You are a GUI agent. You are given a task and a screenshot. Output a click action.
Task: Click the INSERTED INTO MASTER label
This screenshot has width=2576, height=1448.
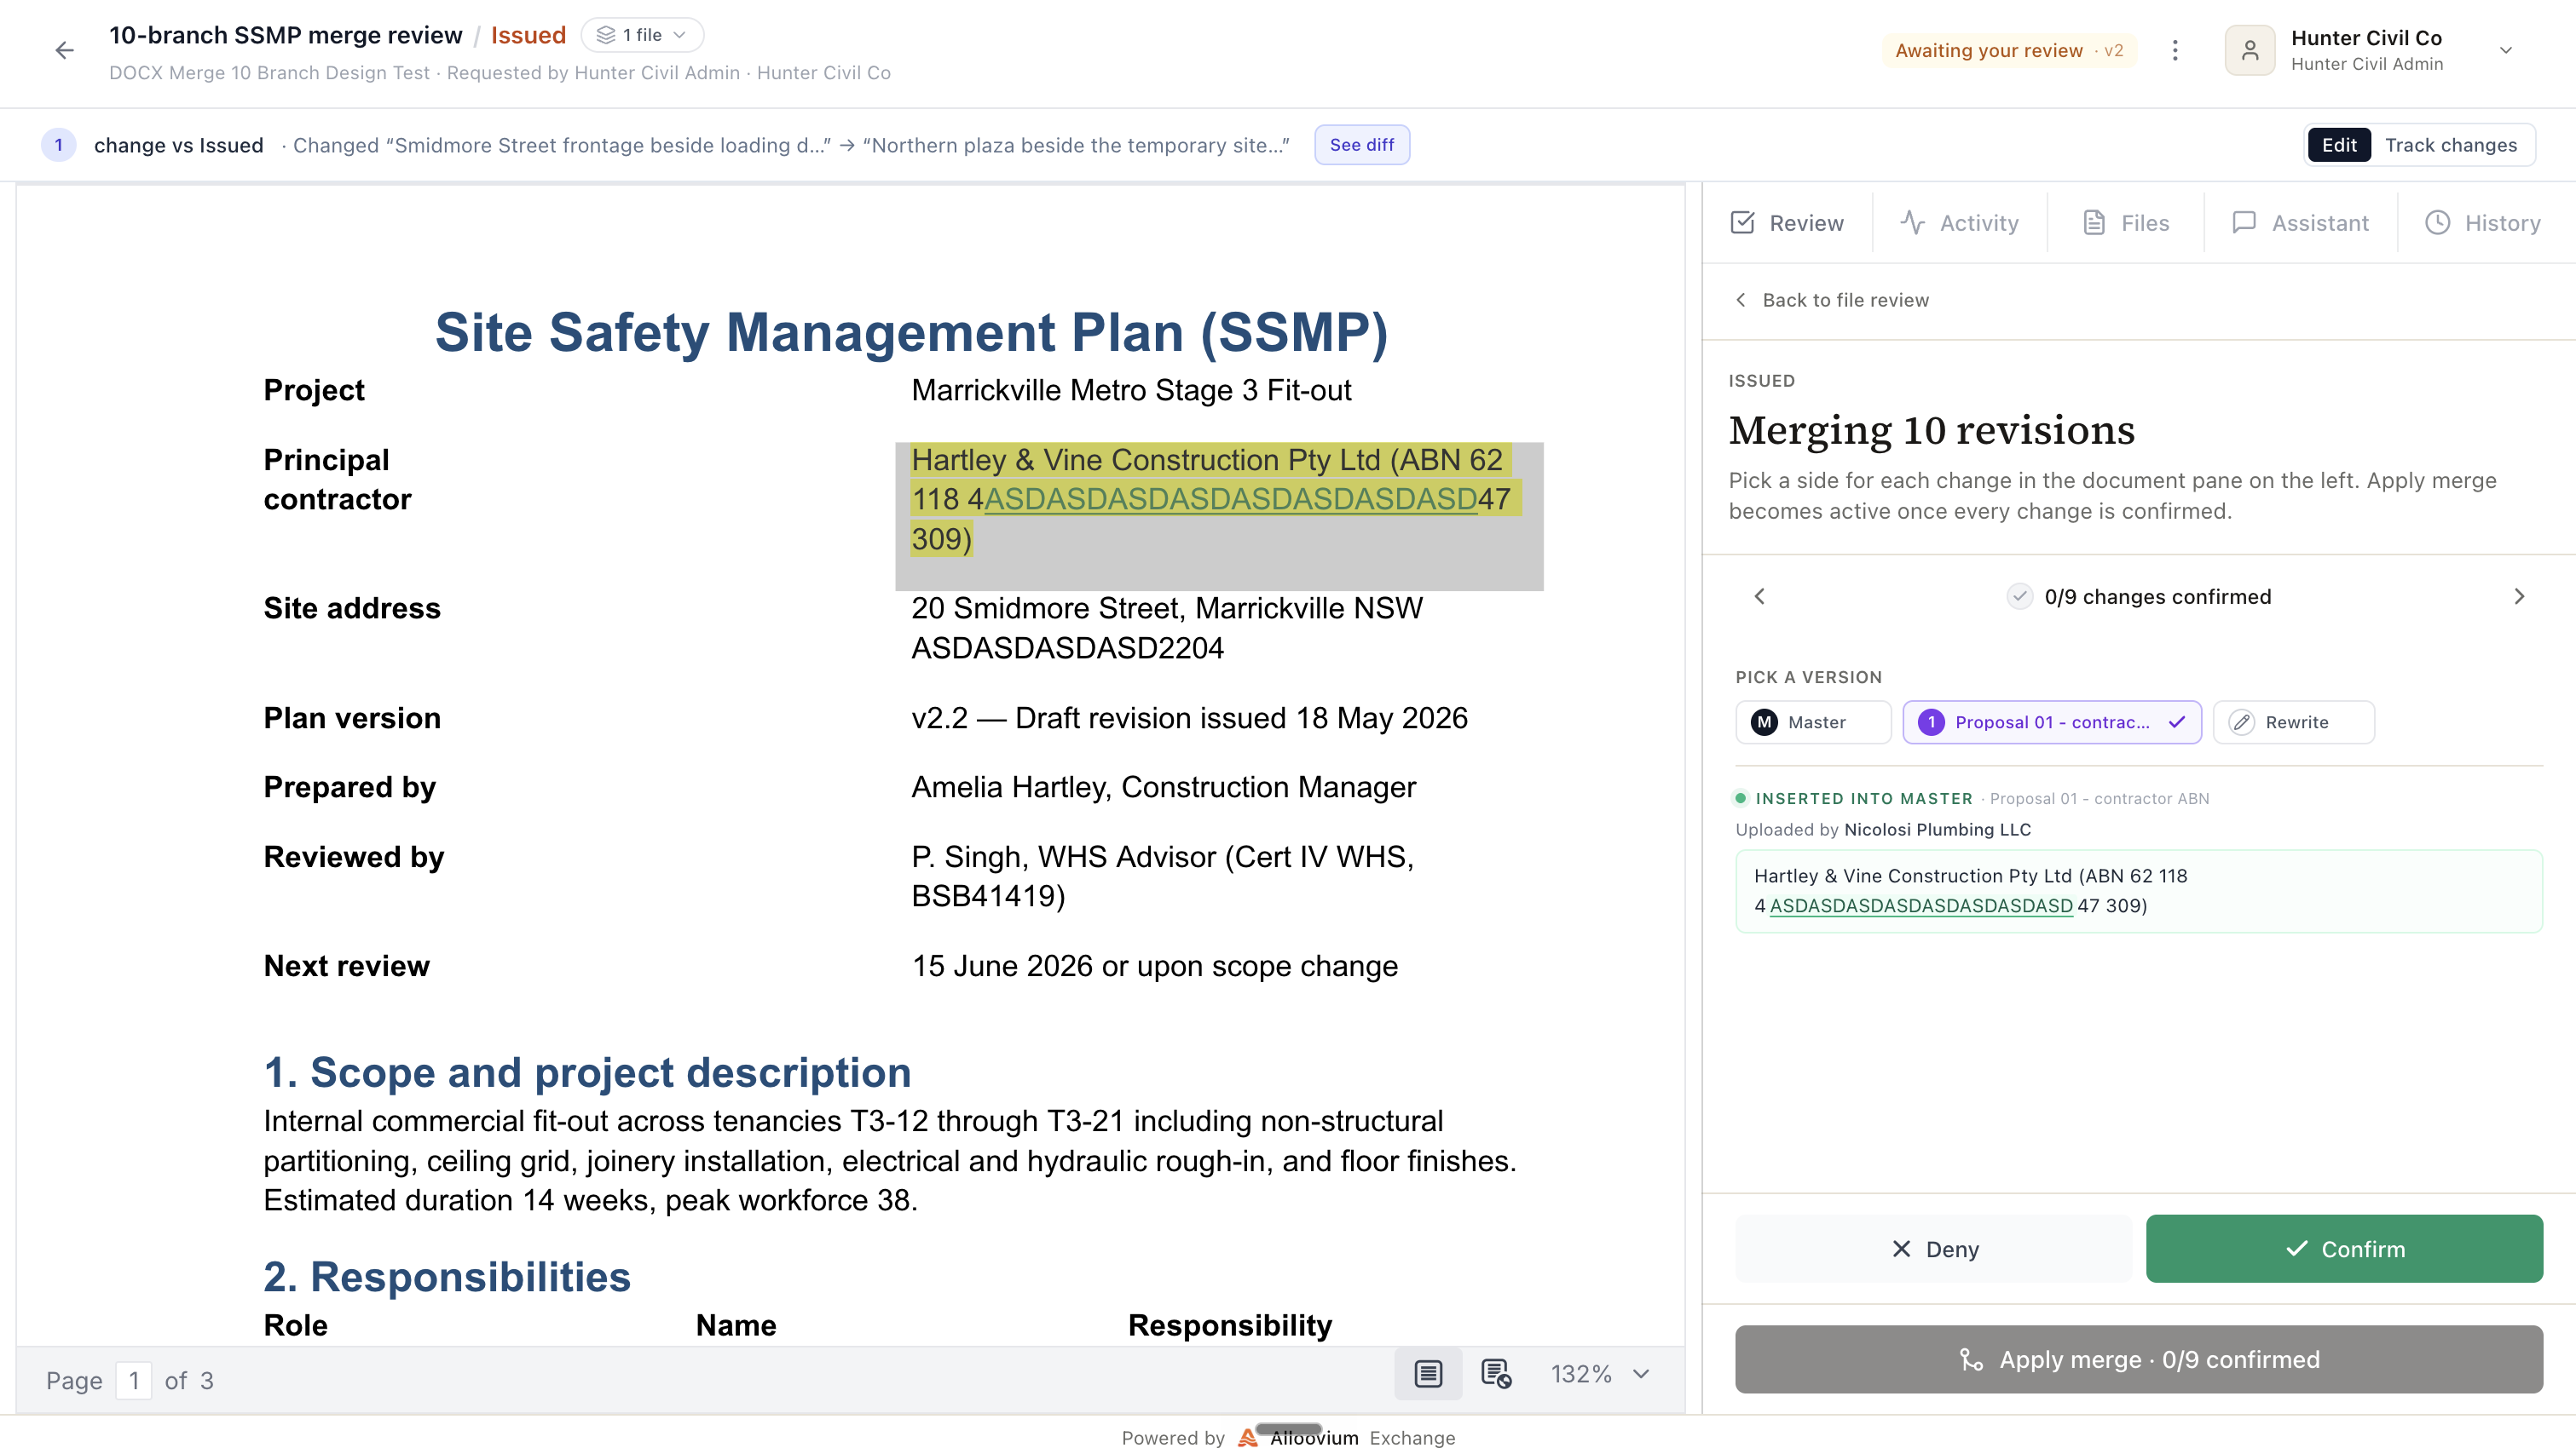pos(1864,797)
